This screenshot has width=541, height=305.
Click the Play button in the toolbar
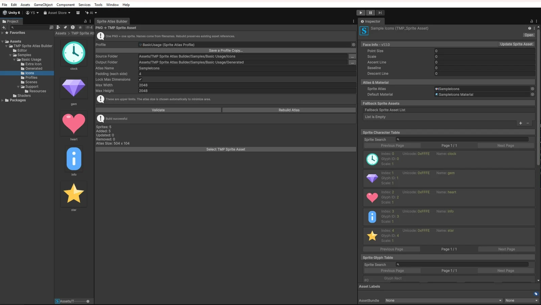[361, 12]
